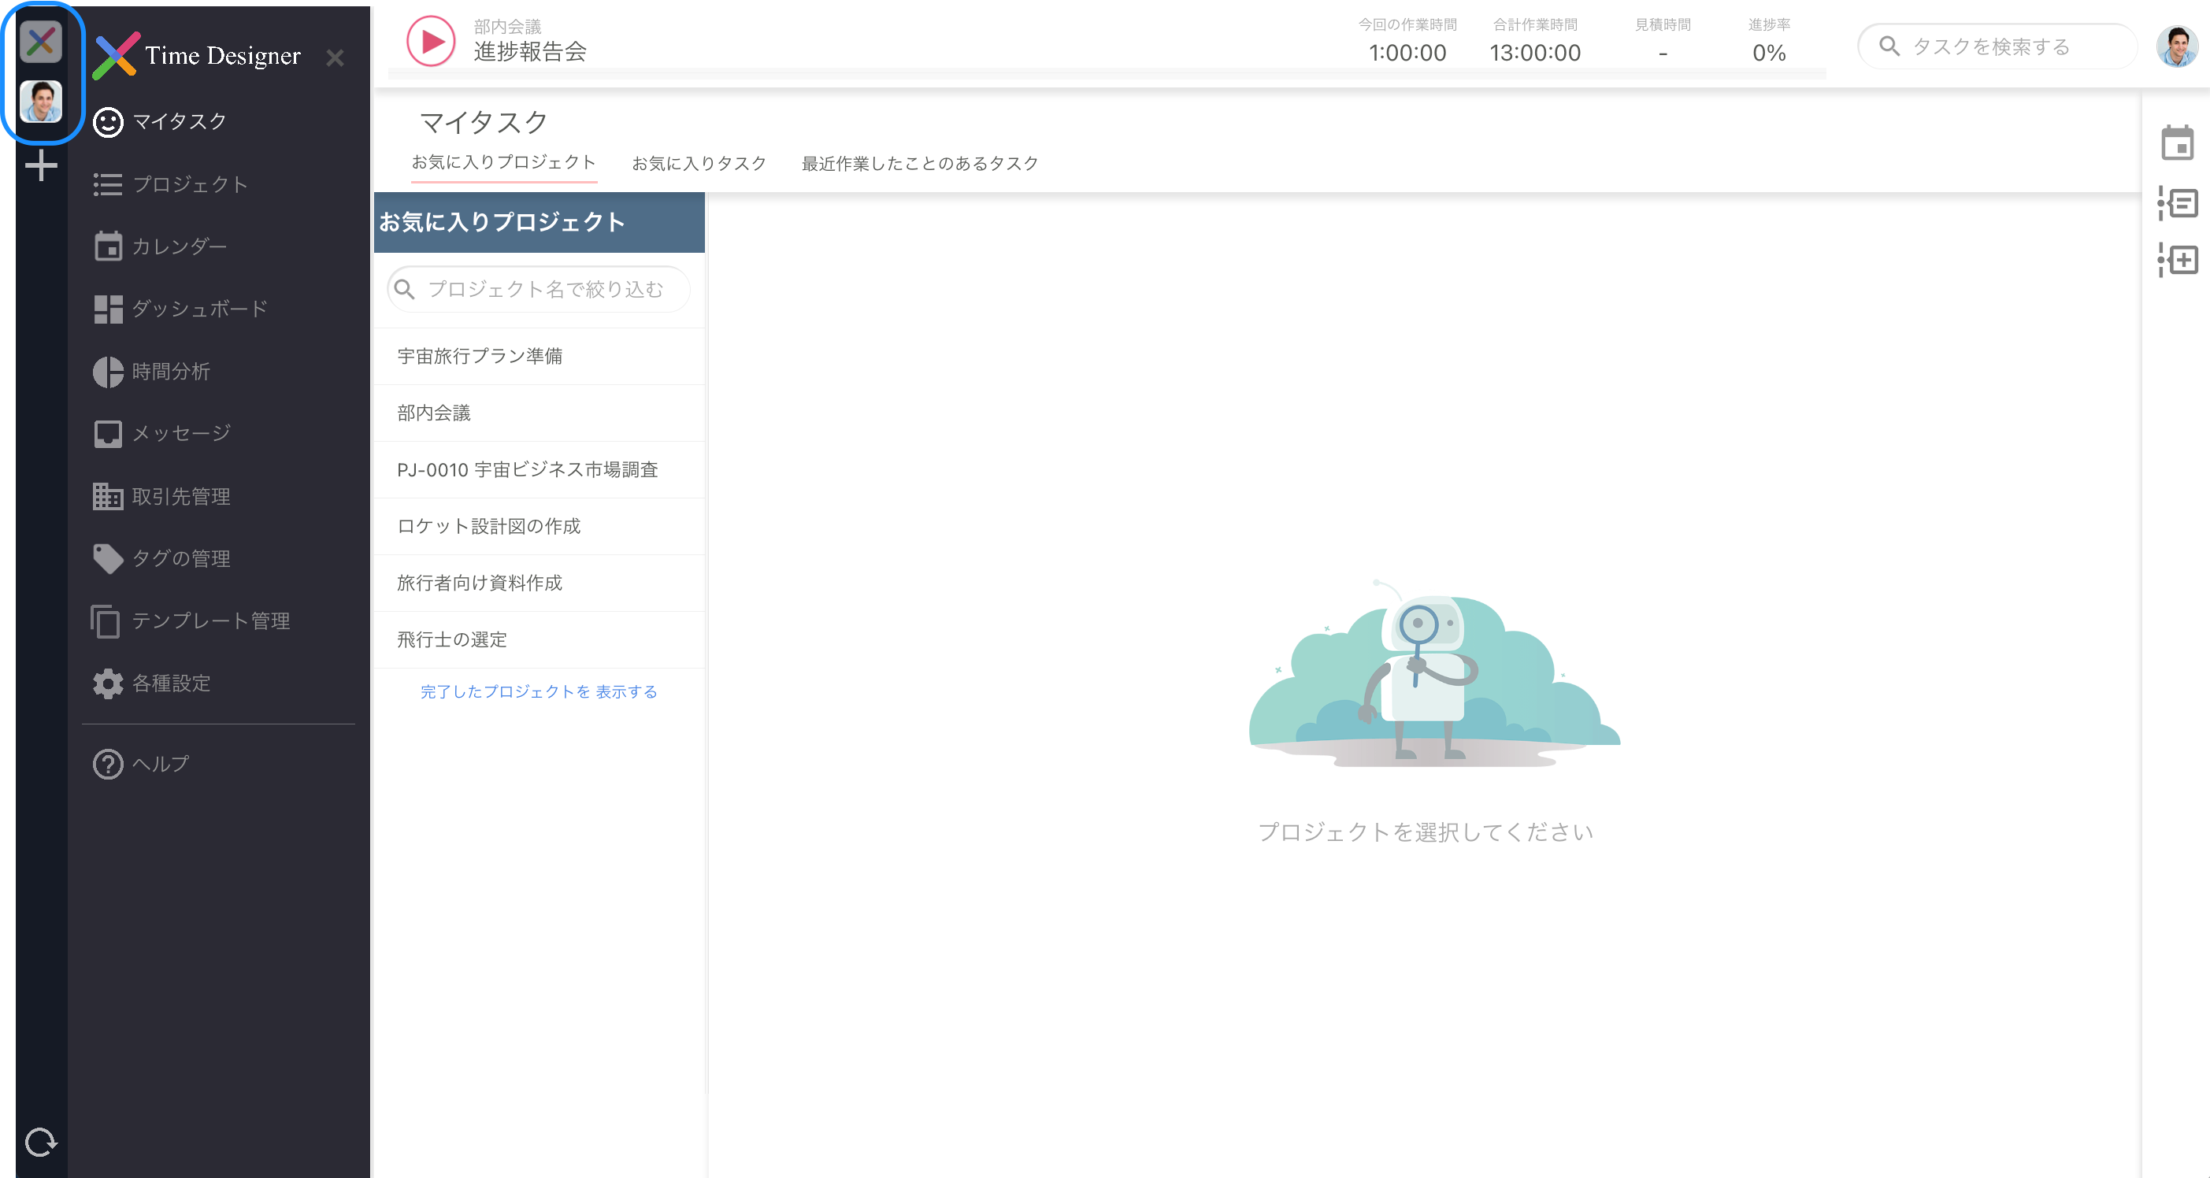Open 取引先管理 management screen
The width and height of the screenshot is (2210, 1178).
tap(181, 496)
